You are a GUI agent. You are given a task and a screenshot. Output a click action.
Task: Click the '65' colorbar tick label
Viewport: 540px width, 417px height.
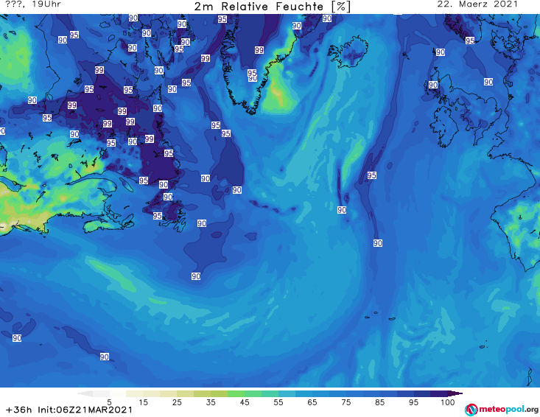click(x=312, y=402)
